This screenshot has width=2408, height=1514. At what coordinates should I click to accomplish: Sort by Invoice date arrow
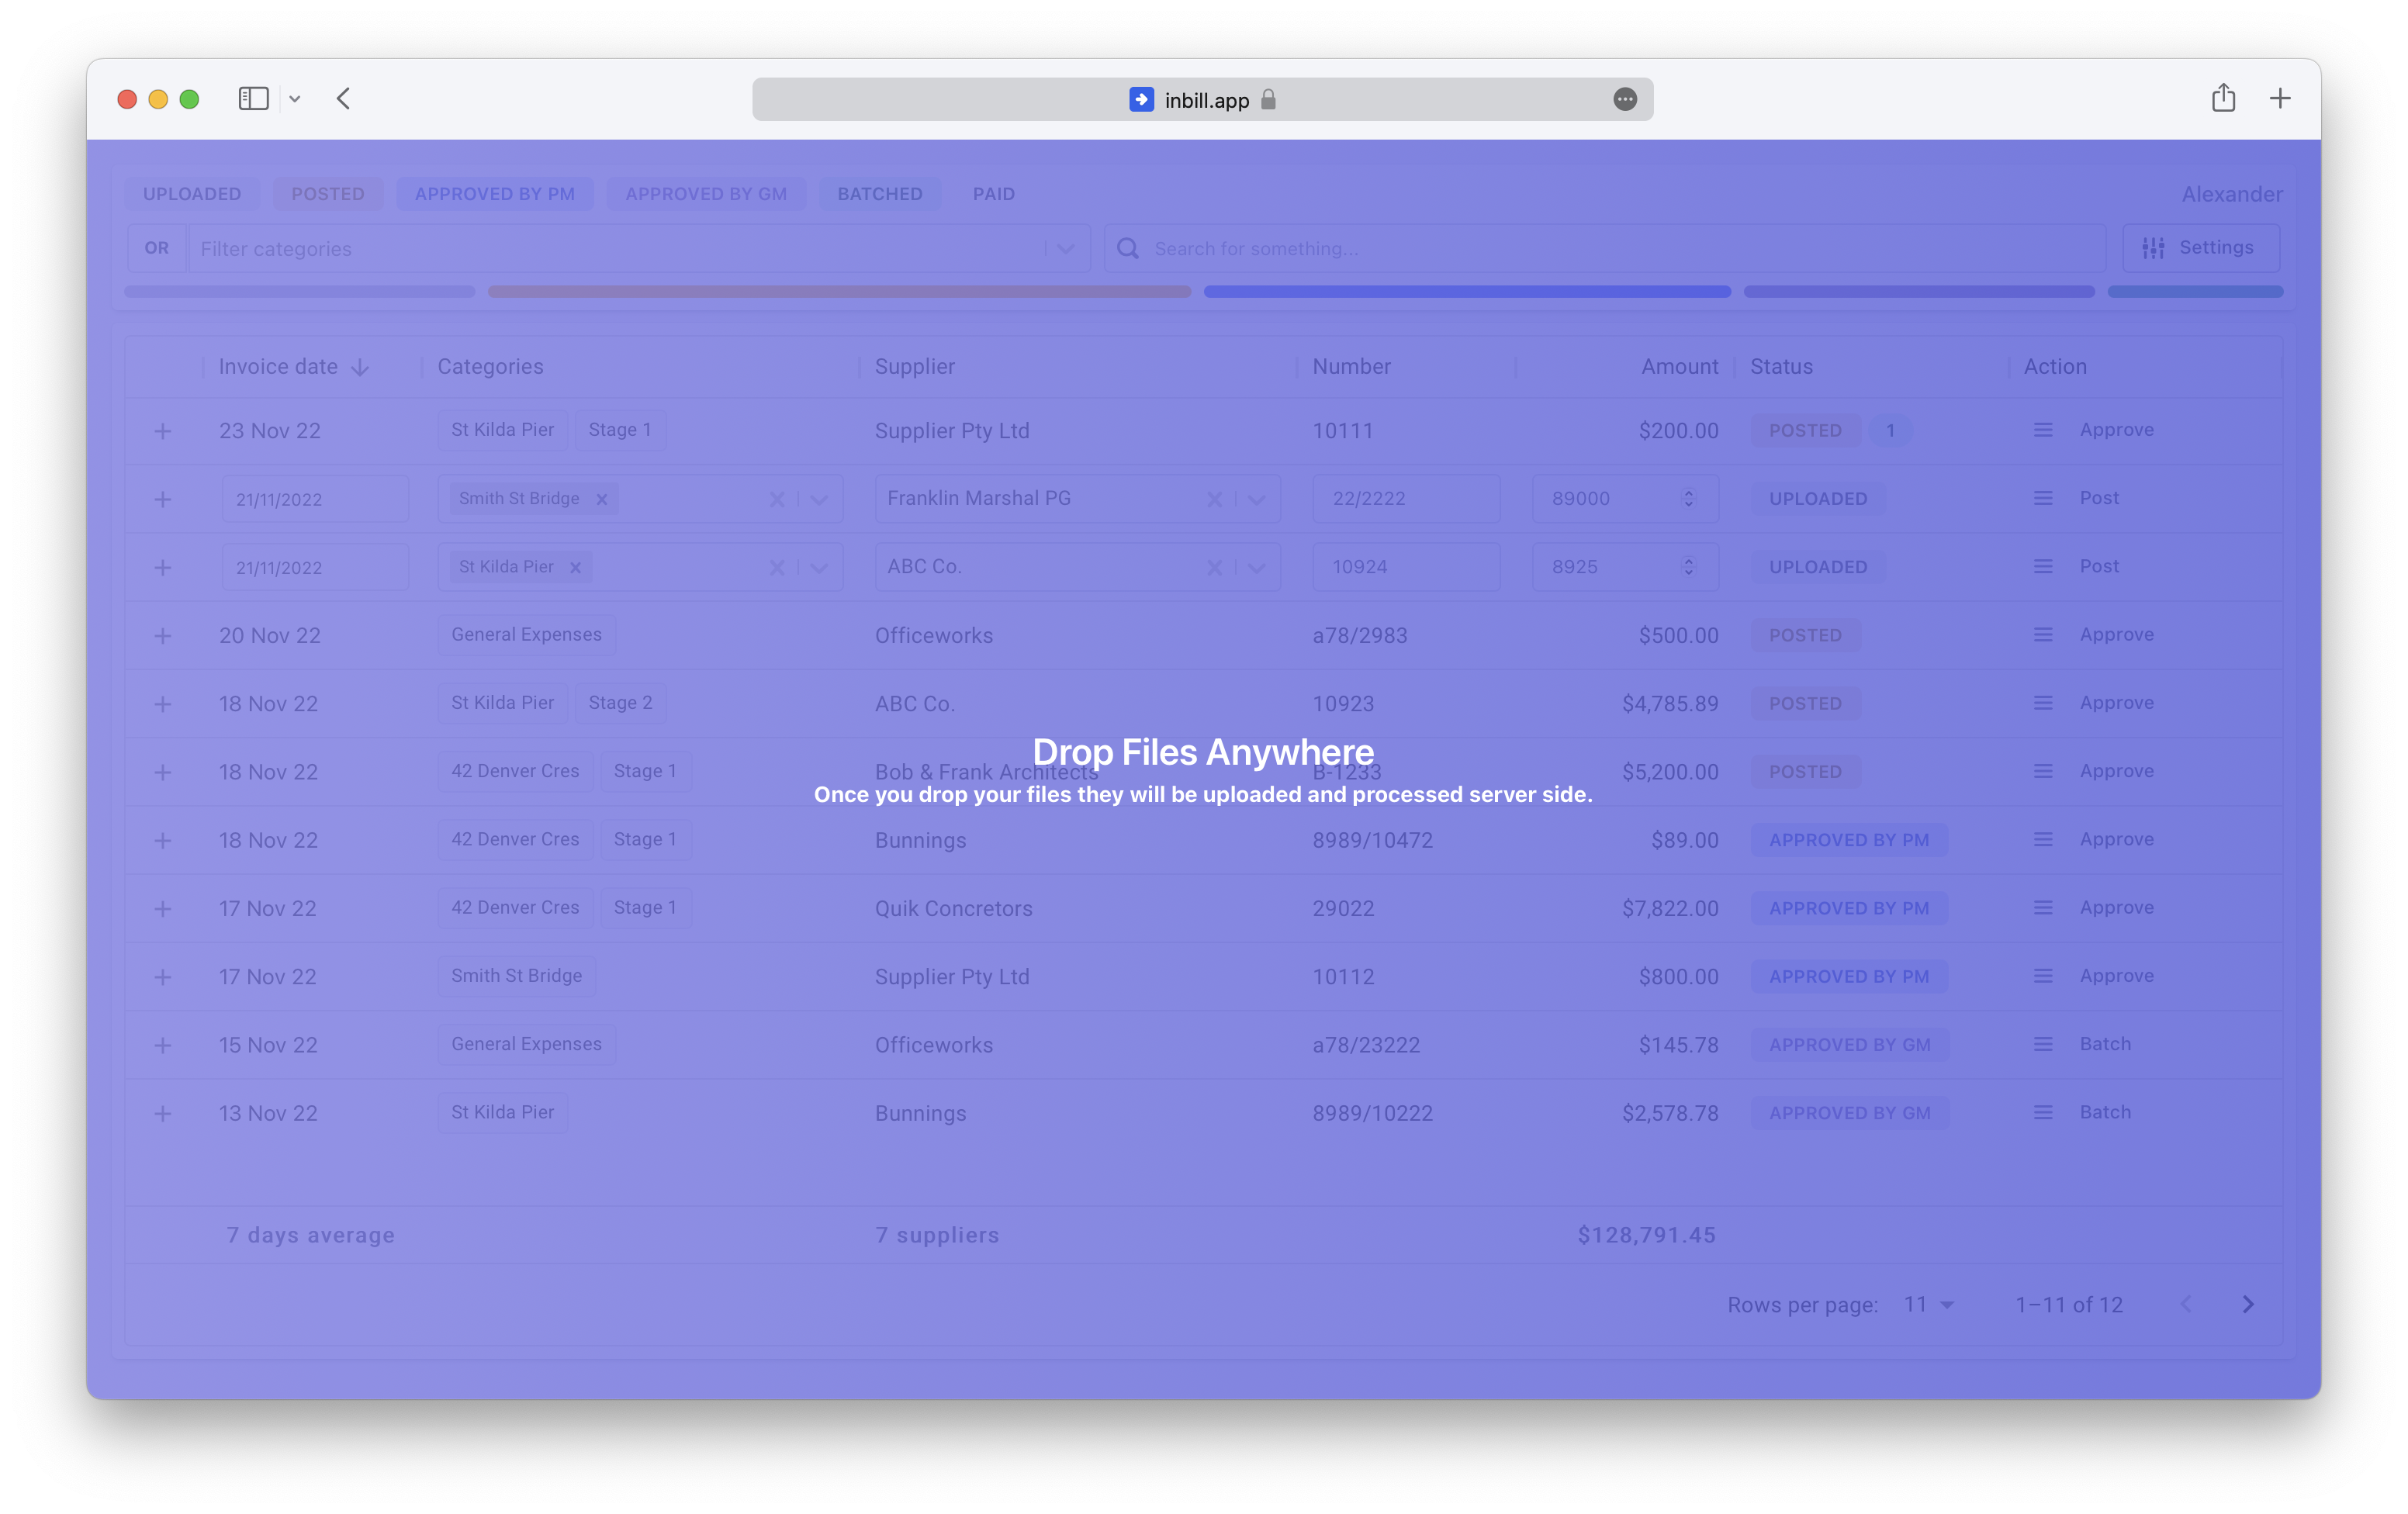point(361,367)
